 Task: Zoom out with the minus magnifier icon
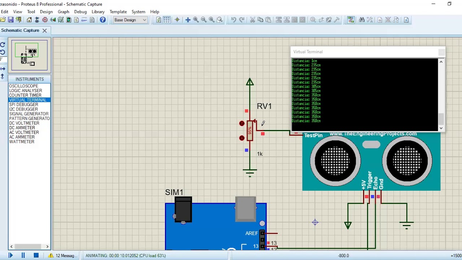[204, 20]
